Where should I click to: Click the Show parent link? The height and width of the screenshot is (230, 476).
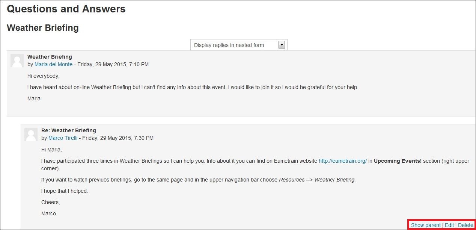(x=426, y=225)
